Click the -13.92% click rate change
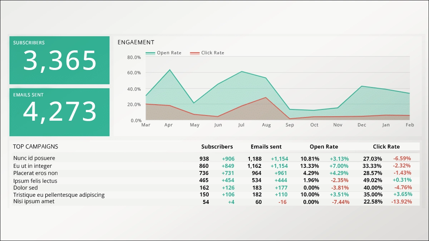Viewport: 429px width, 241px height. click(x=401, y=202)
